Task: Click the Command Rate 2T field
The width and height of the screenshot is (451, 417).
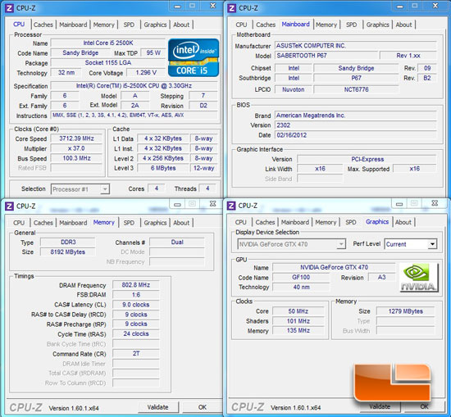Action: tap(136, 353)
